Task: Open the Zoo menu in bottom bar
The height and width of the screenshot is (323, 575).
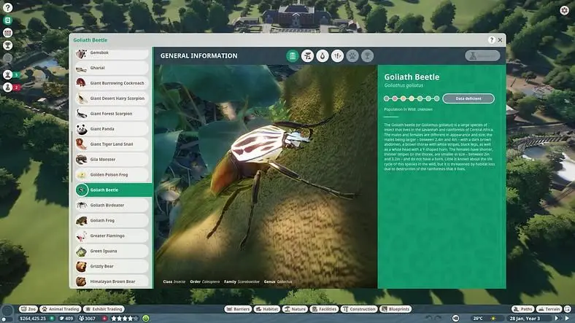Action: (x=28, y=309)
